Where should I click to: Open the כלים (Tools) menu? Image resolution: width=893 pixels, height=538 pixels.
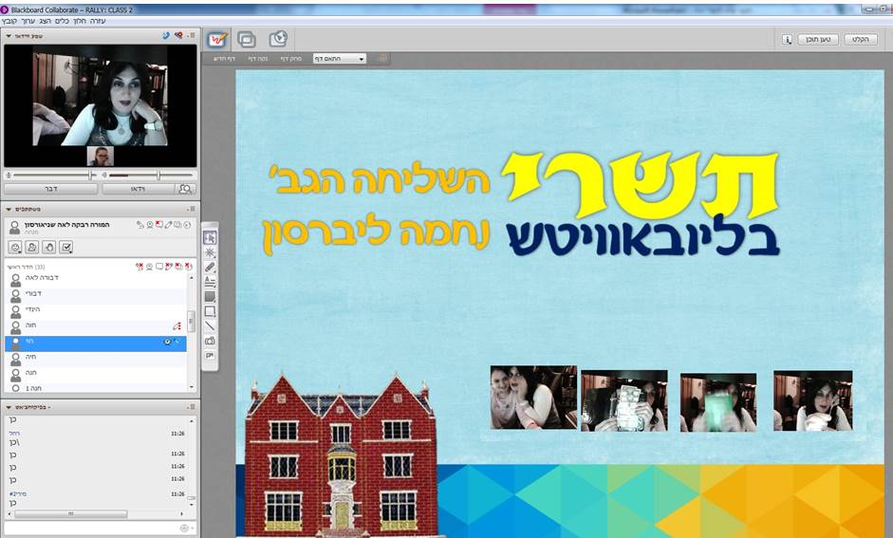[62, 21]
